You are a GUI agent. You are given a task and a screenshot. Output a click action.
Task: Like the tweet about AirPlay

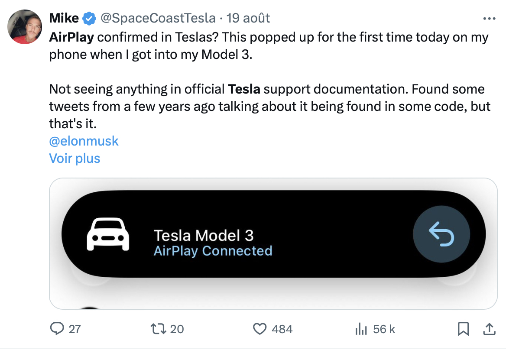click(x=259, y=329)
